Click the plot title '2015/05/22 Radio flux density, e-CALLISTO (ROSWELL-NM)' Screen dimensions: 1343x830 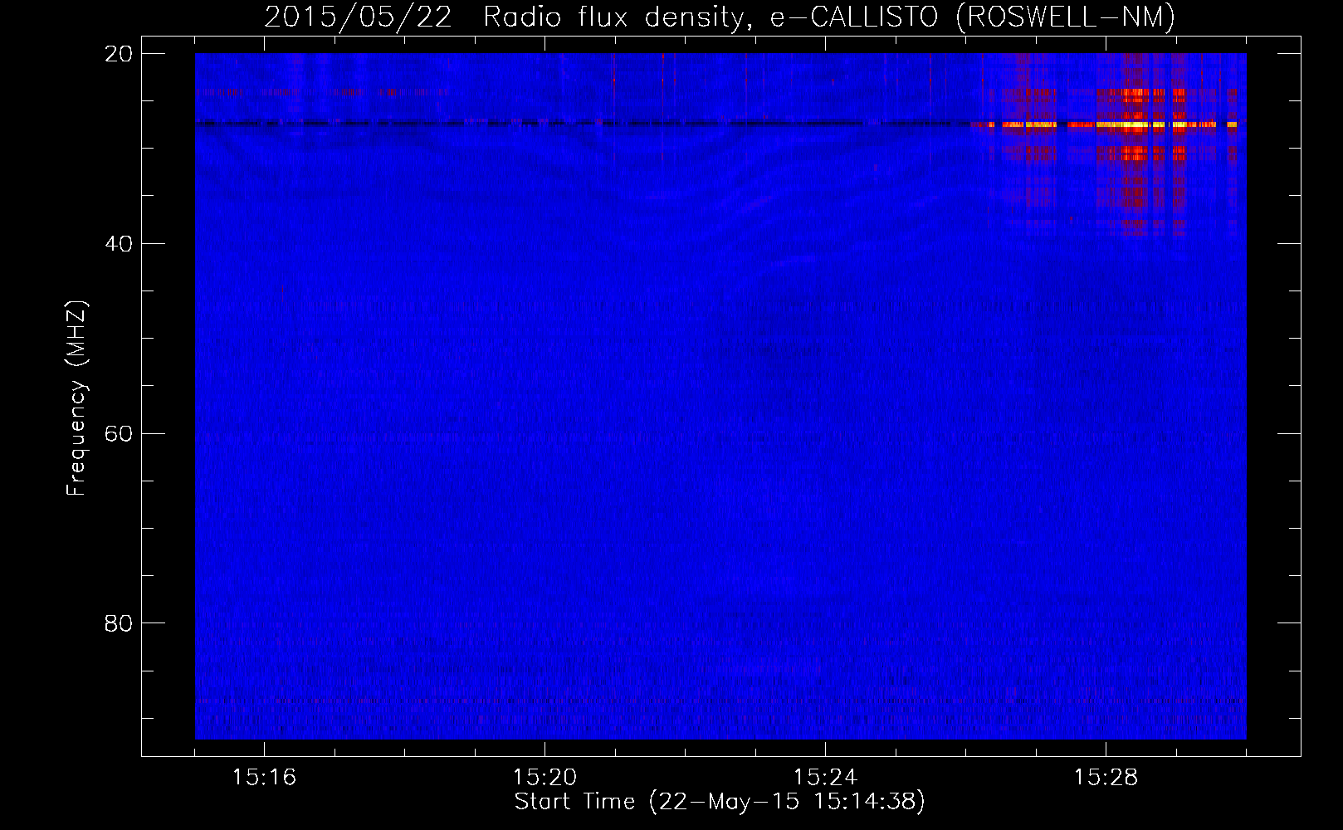click(720, 17)
